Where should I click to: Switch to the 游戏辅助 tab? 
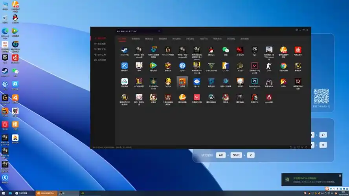(x=244, y=39)
